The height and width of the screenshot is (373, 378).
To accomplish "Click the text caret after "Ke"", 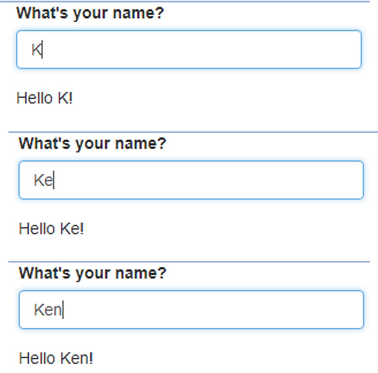I will tap(54, 180).
